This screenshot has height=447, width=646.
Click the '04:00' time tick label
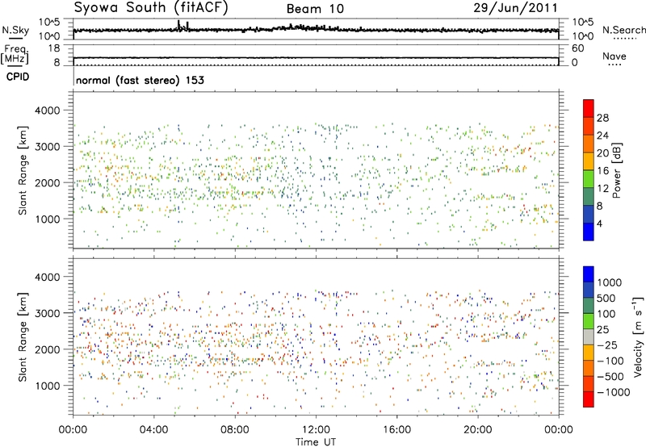pyautogui.click(x=153, y=430)
